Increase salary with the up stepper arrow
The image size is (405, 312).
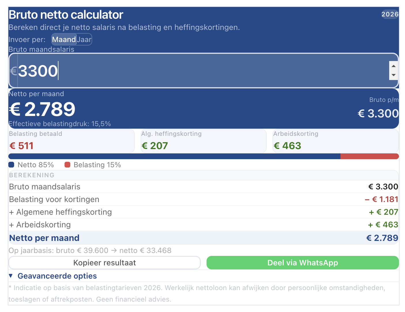tap(393, 66)
